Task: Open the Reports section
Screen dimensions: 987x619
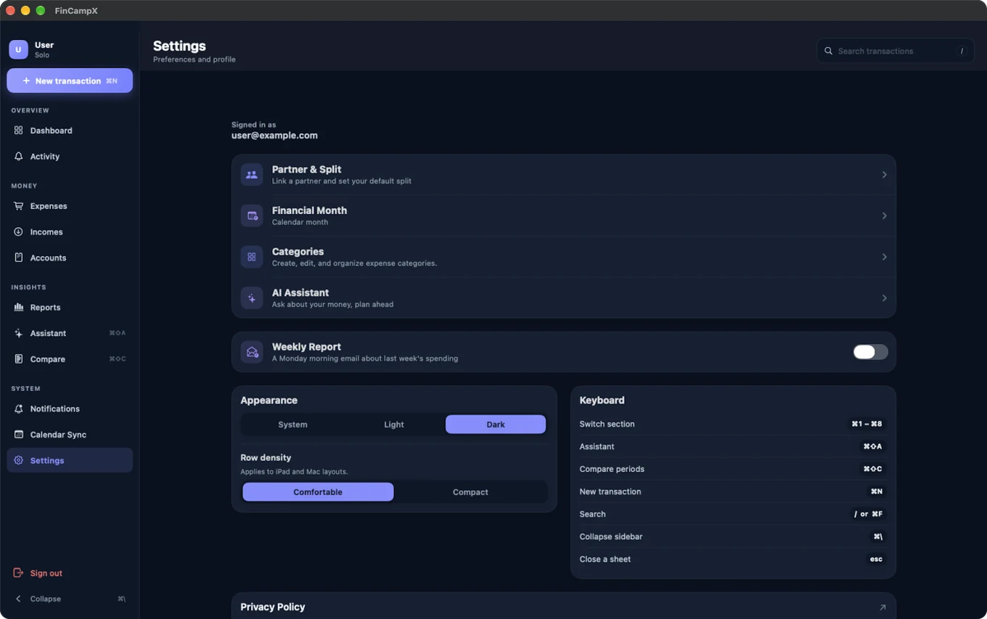Action: [x=70, y=308]
